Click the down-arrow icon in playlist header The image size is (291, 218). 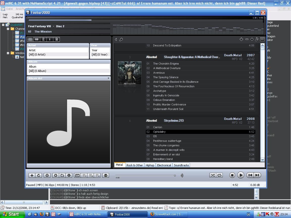(252, 39)
